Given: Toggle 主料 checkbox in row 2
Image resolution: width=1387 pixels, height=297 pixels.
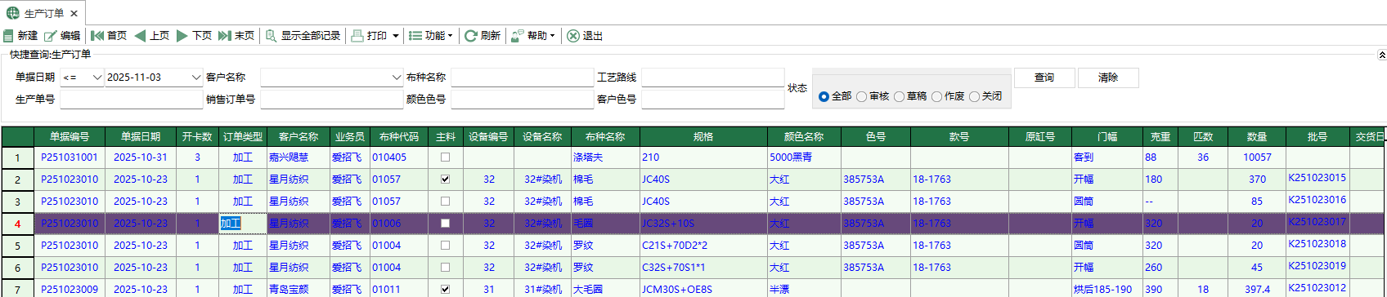Looking at the screenshot, I should point(445,179).
